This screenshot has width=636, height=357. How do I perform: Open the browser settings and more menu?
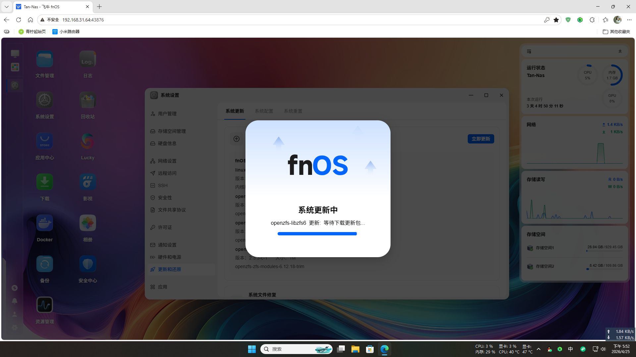[x=629, y=20]
